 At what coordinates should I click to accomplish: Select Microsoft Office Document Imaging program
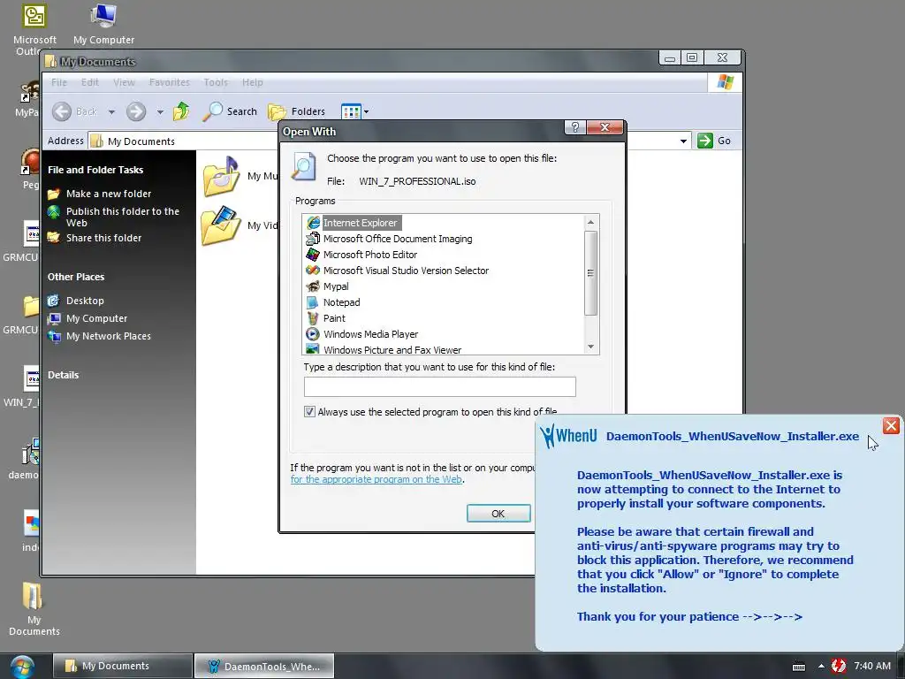tap(390, 239)
